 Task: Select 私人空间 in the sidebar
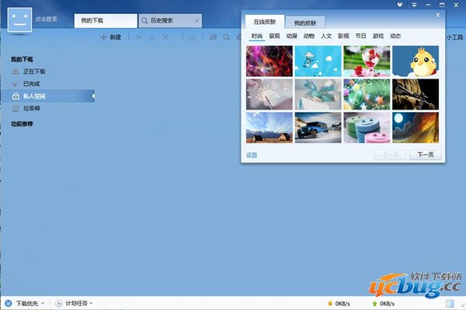47,96
